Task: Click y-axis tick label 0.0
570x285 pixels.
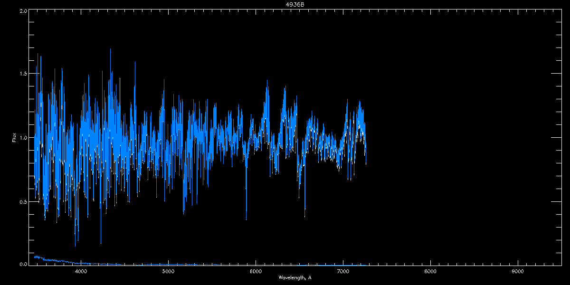Action: coord(22,264)
